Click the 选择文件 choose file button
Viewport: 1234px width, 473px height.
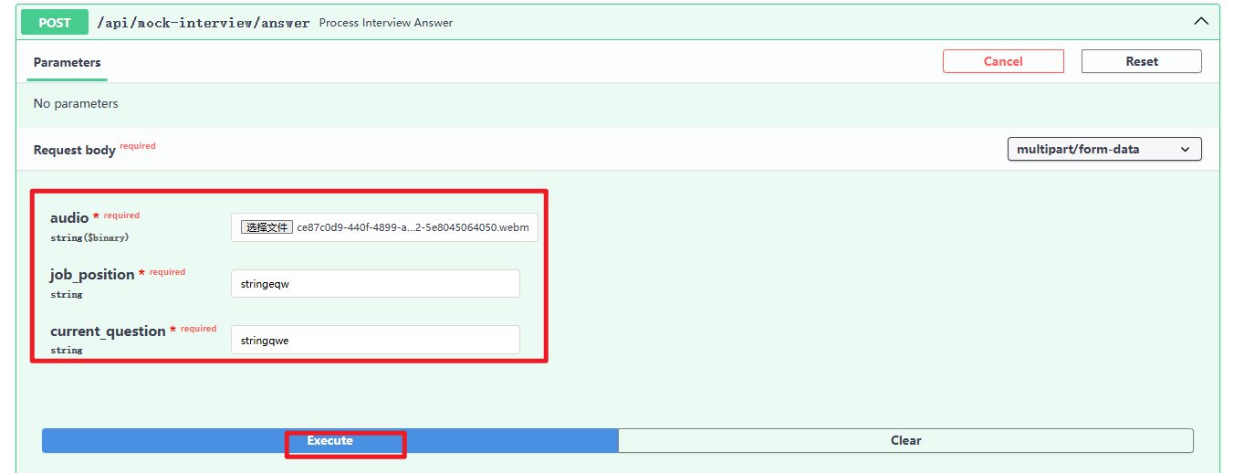[267, 227]
